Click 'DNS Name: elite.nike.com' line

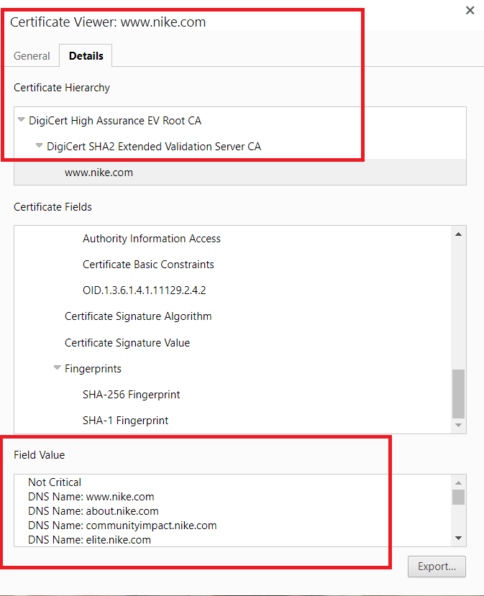tap(89, 540)
